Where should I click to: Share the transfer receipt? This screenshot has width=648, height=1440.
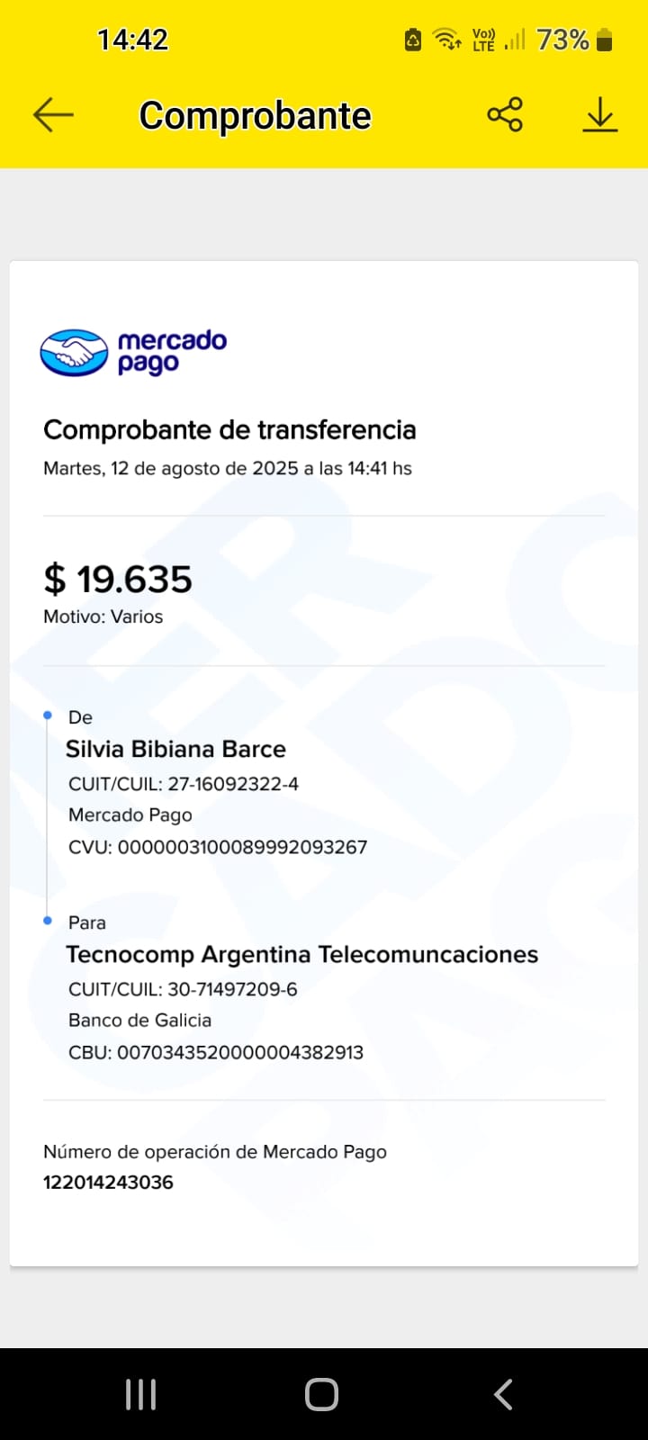[505, 115]
